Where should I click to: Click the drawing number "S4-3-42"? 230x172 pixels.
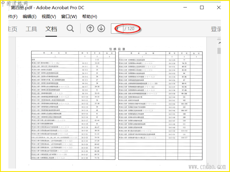click(172, 104)
